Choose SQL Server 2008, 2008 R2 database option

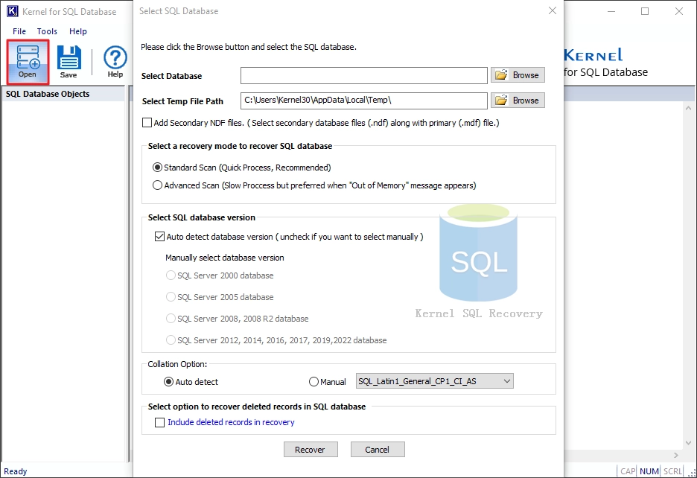171,319
